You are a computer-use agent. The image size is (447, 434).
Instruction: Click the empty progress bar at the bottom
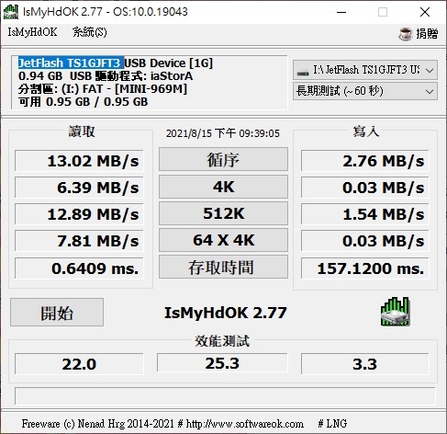[x=225, y=396]
